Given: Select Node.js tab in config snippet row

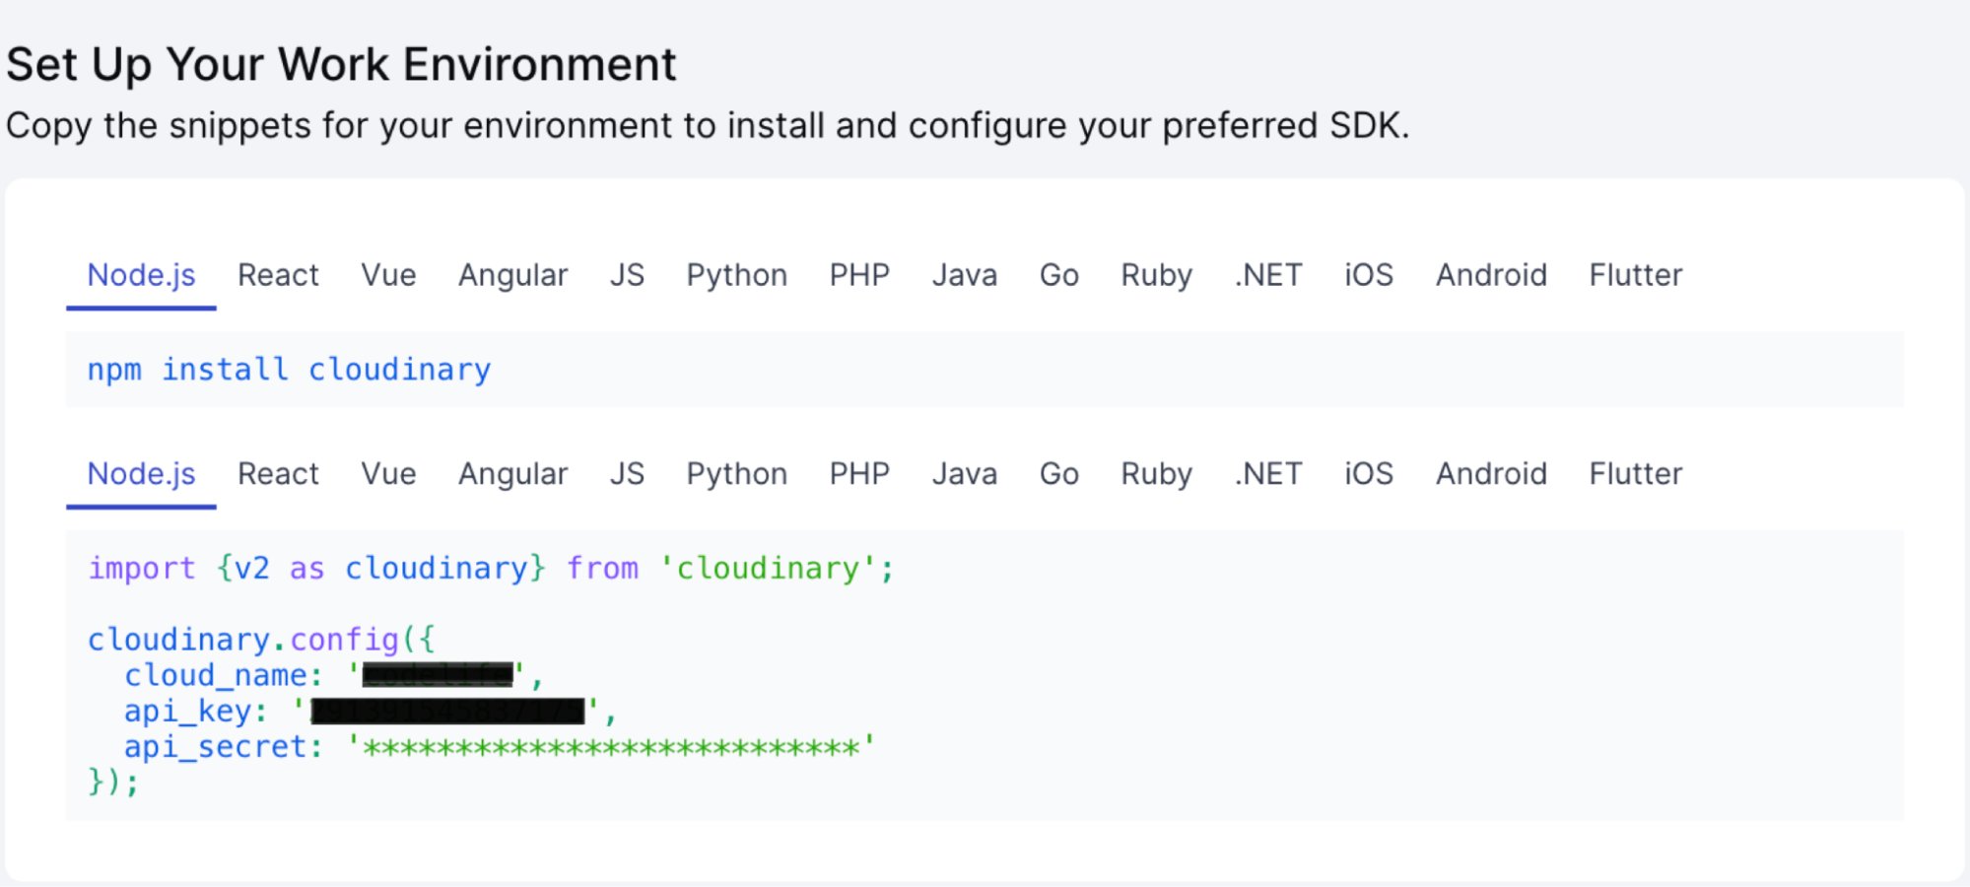Looking at the screenshot, I should click(141, 474).
